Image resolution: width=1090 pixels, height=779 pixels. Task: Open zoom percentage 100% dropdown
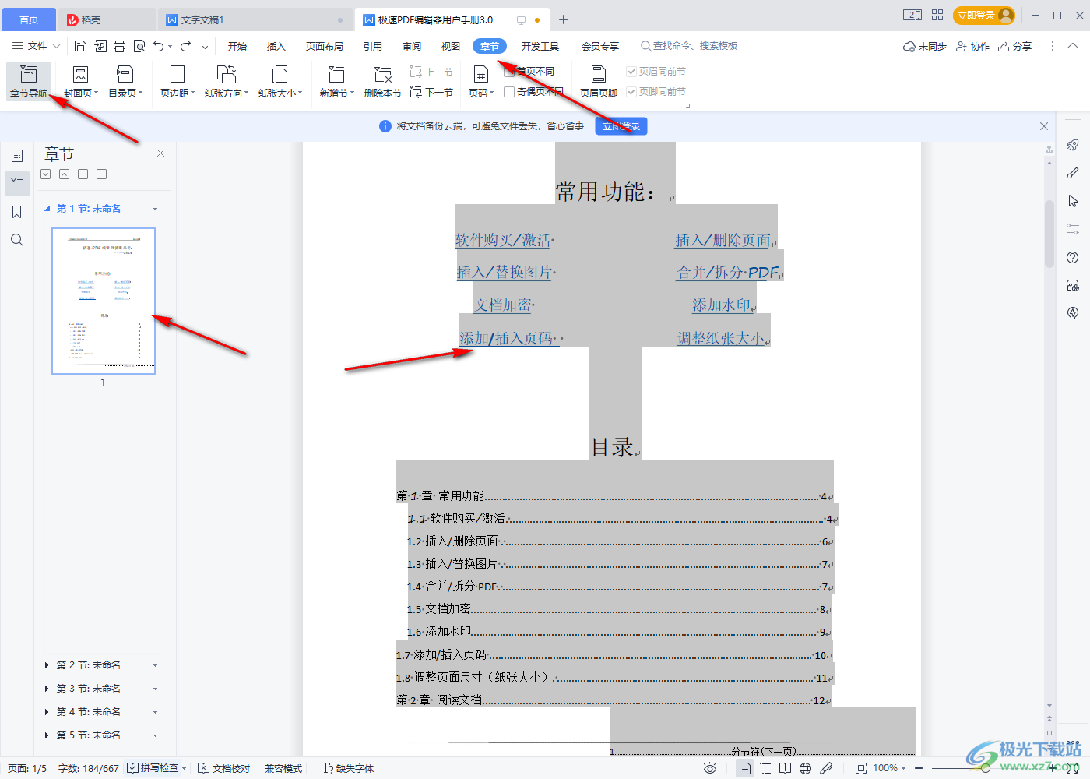[x=889, y=768]
